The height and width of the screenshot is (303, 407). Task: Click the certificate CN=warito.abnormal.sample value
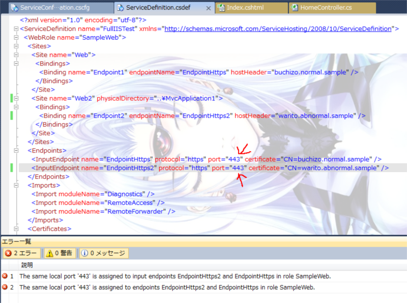[x=332, y=168]
